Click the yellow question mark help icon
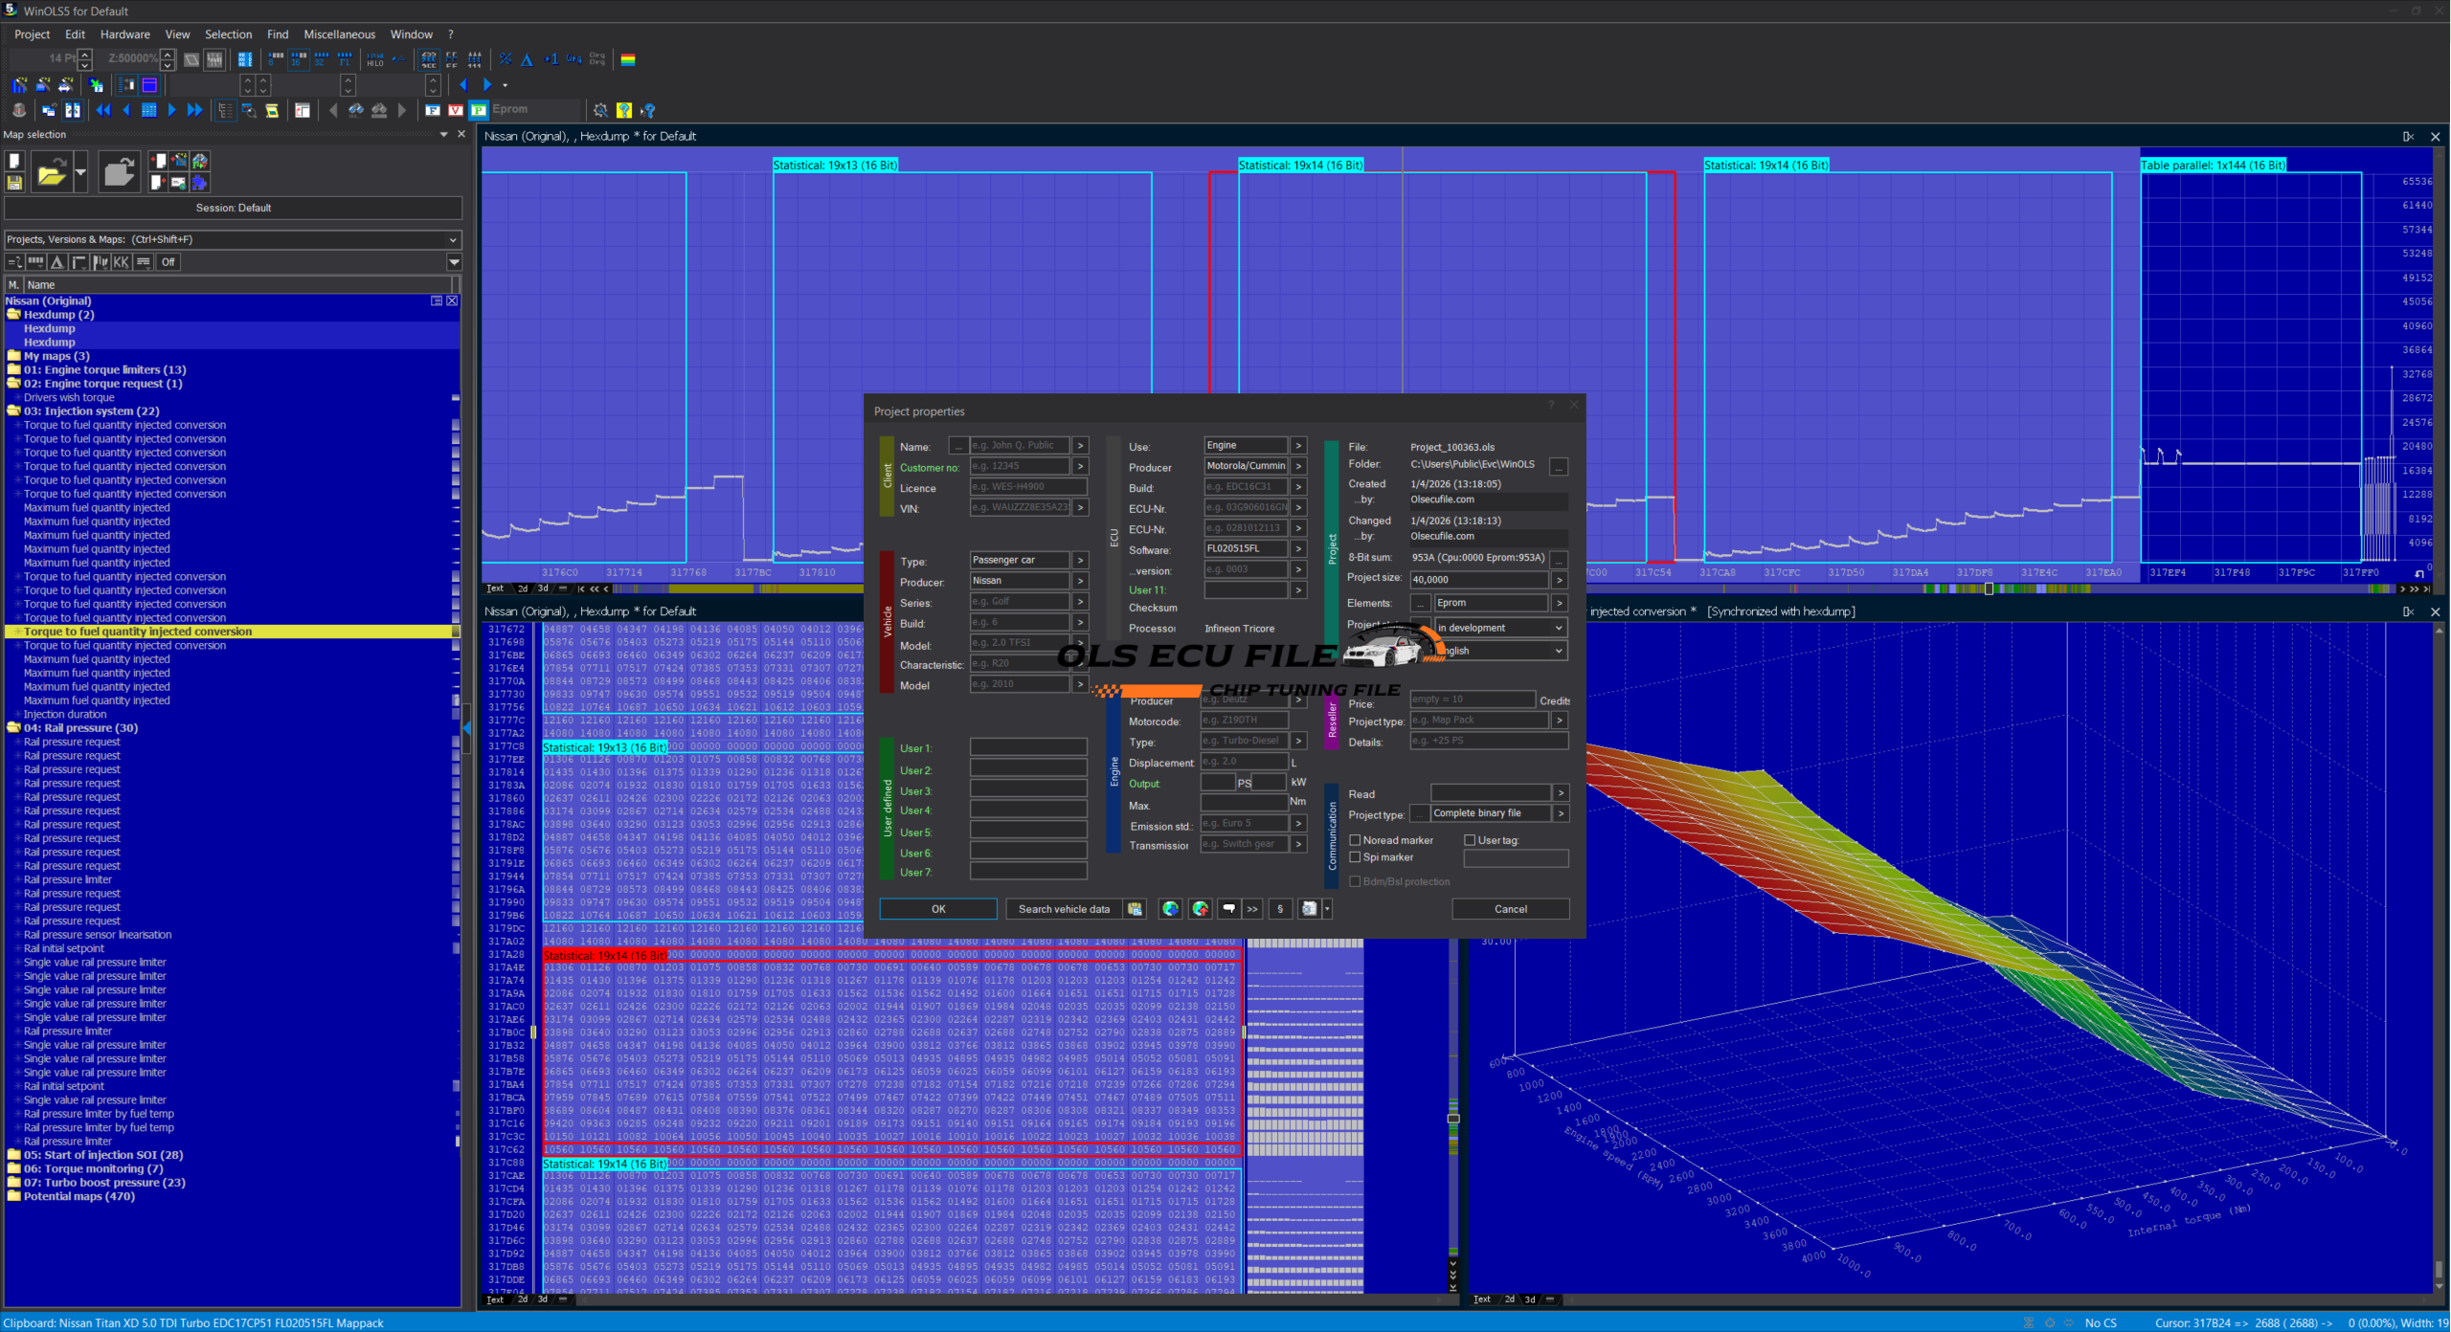2451x1332 pixels. (x=624, y=110)
